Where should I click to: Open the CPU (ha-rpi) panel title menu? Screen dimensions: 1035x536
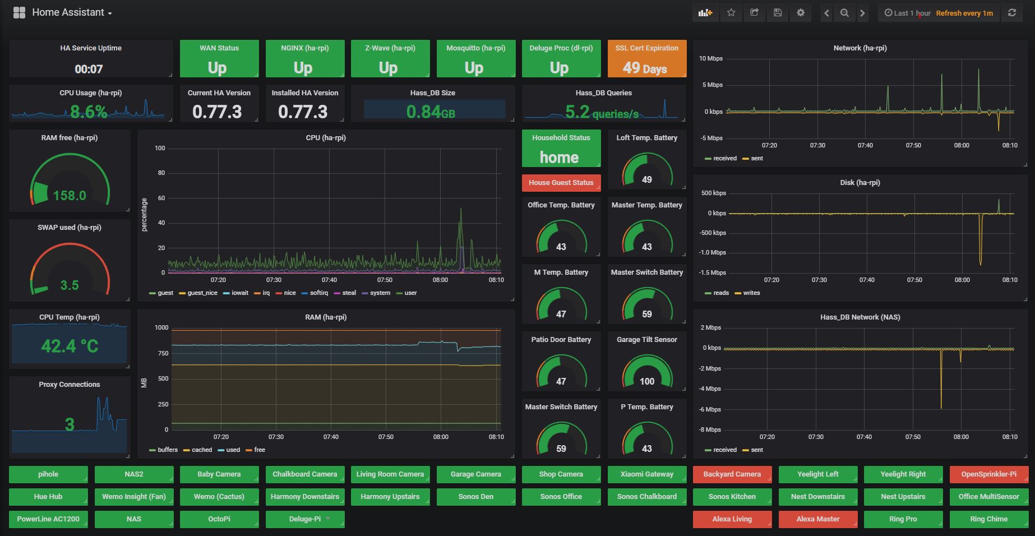click(326, 138)
